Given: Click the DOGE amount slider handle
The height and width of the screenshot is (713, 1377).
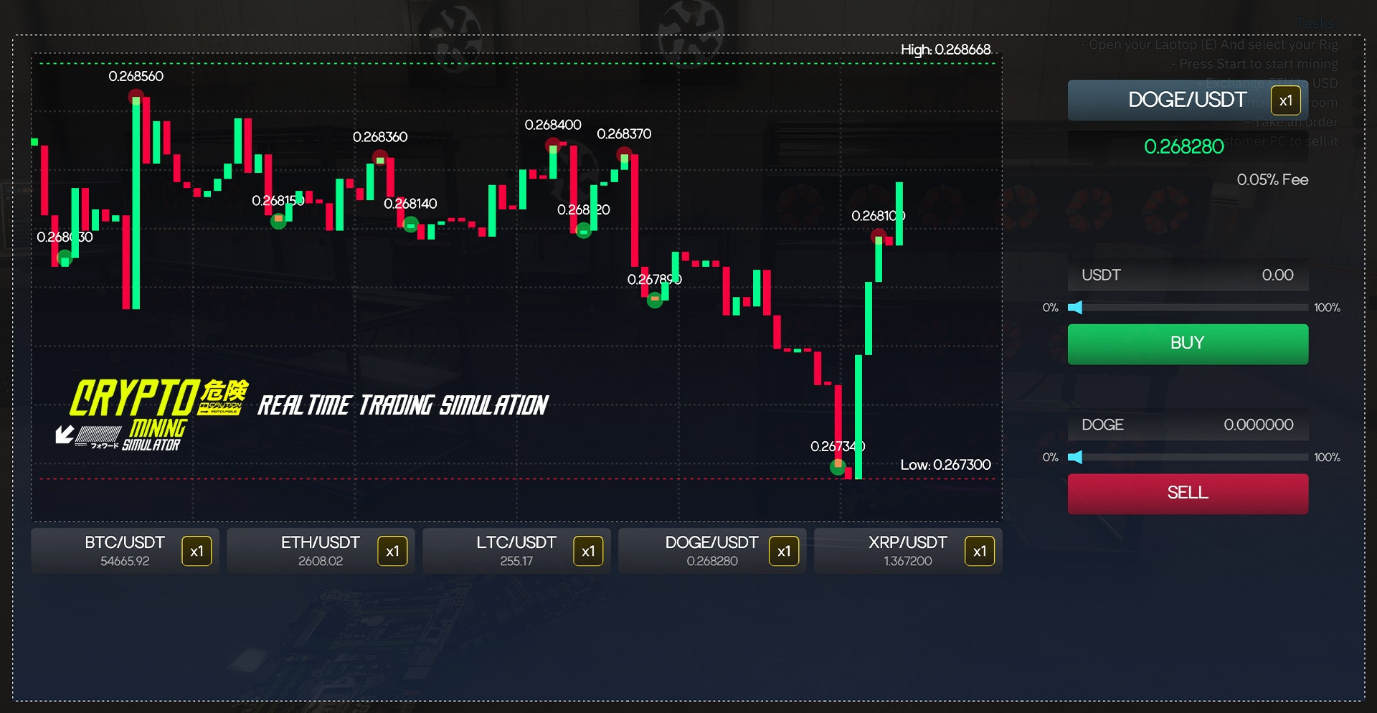Looking at the screenshot, I should 1075,458.
